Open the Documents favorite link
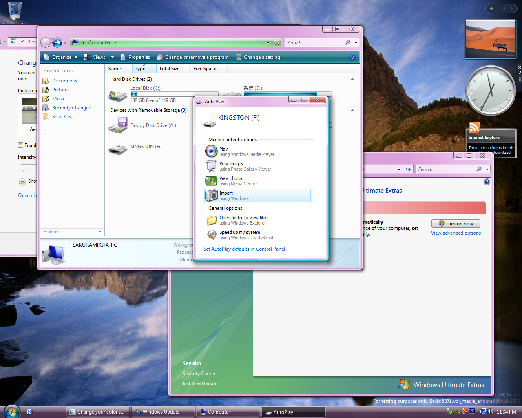This screenshot has width=522, height=418. click(x=64, y=81)
